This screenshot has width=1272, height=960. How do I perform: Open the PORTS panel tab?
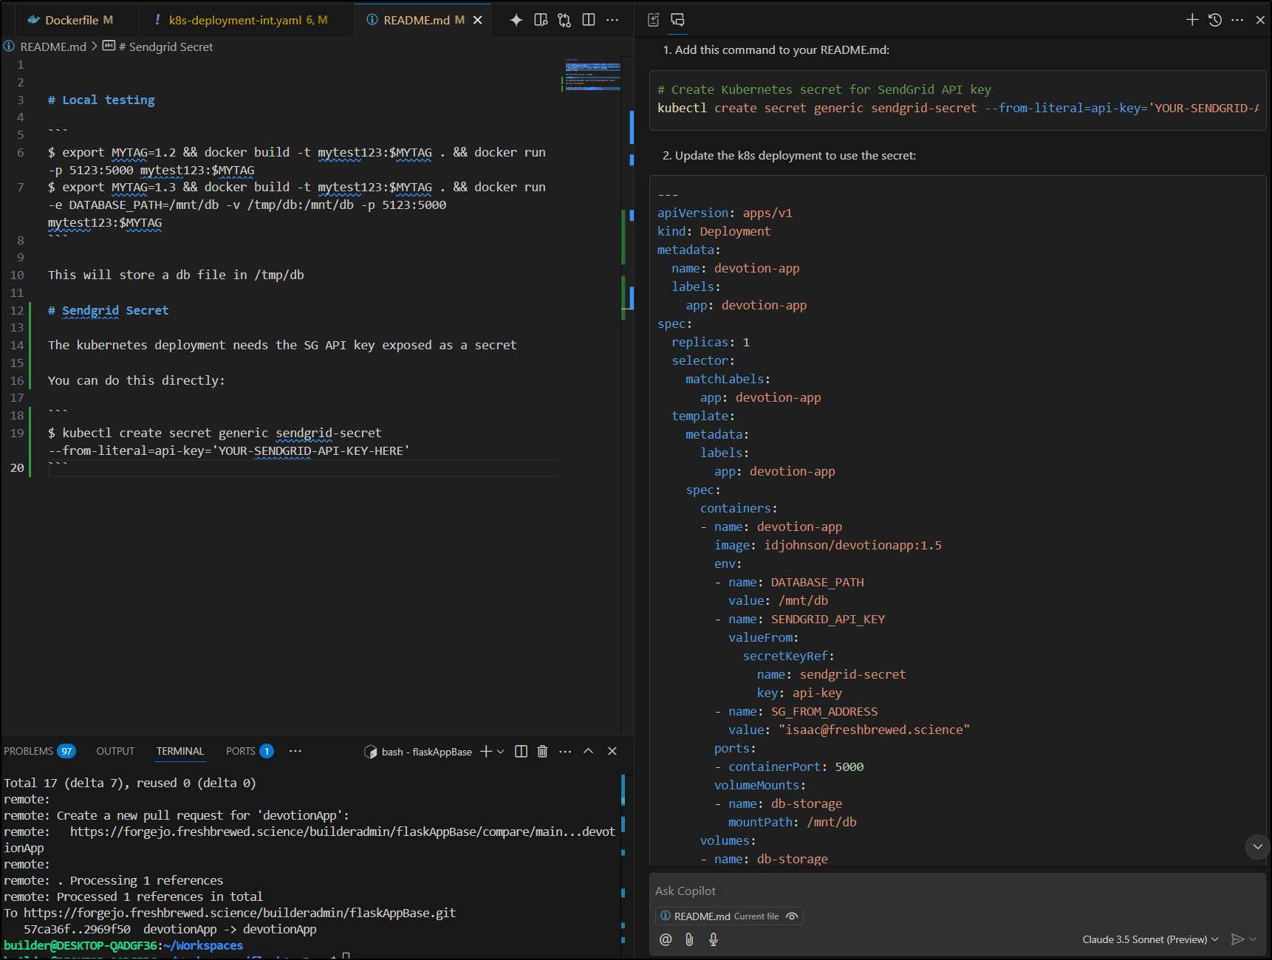pyautogui.click(x=250, y=751)
